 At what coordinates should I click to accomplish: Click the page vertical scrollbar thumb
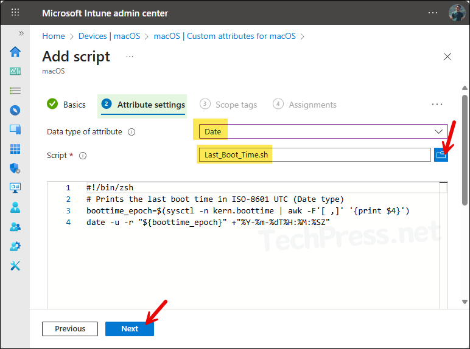tap(465, 150)
